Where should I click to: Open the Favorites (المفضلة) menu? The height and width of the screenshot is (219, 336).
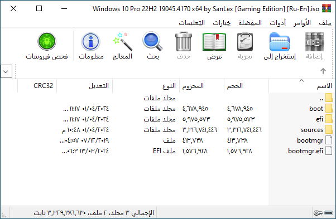(250, 23)
